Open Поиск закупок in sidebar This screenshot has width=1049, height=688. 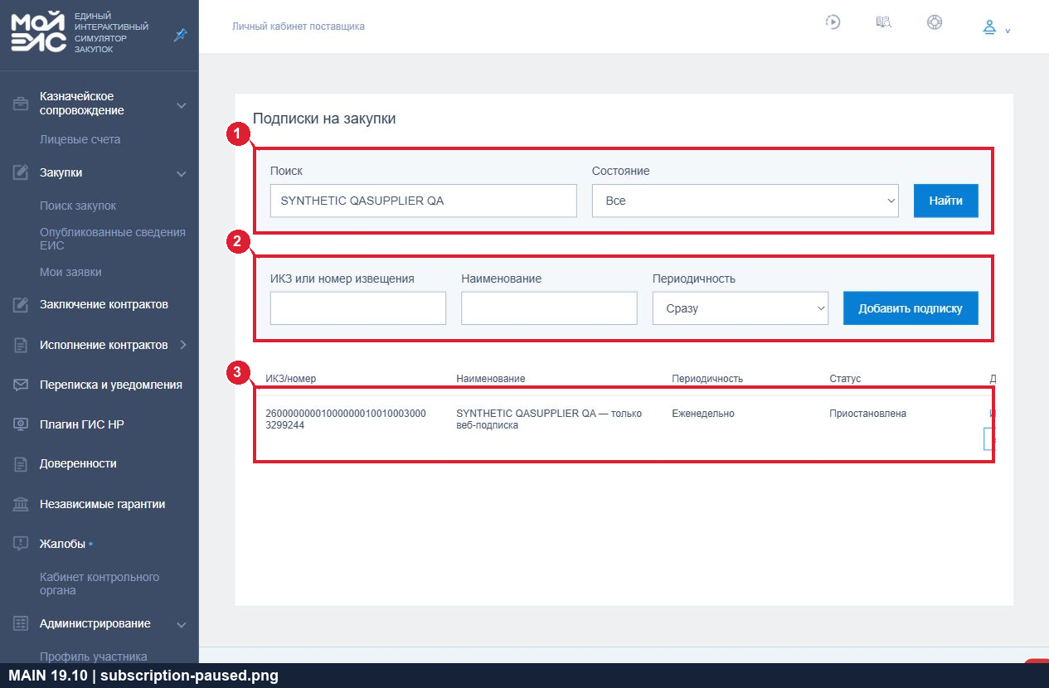(78, 206)
